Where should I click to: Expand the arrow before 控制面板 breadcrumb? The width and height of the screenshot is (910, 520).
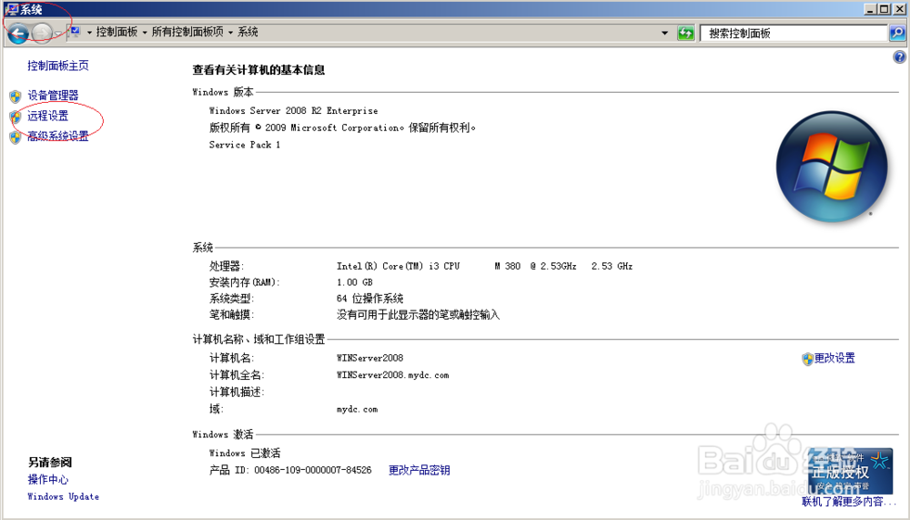coord(89,33)
